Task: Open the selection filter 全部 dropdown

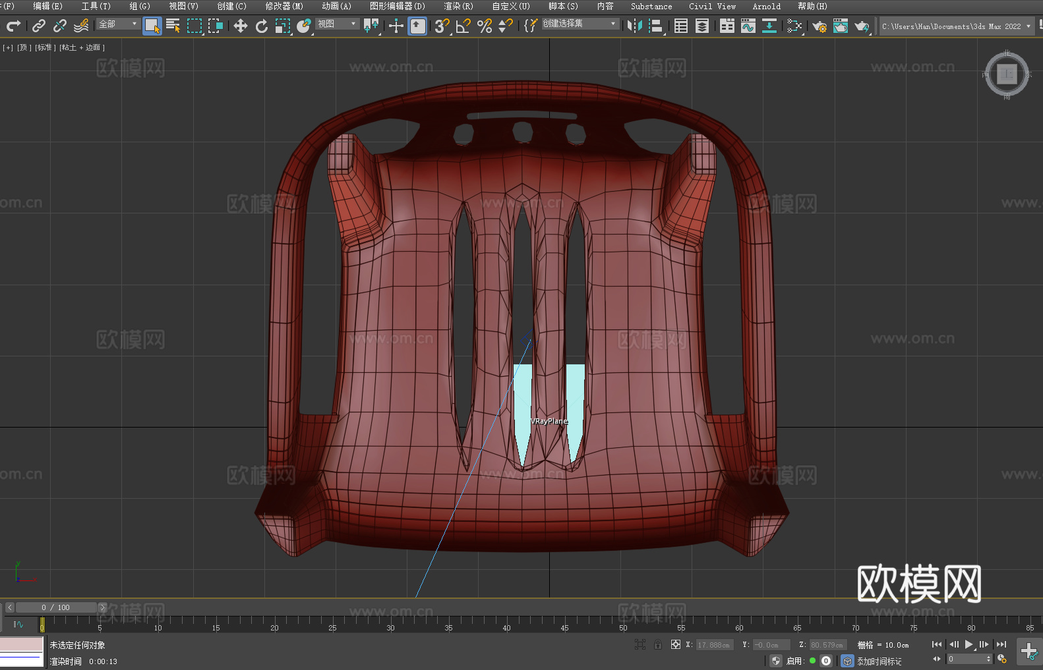Action: (x=118, y=24)
